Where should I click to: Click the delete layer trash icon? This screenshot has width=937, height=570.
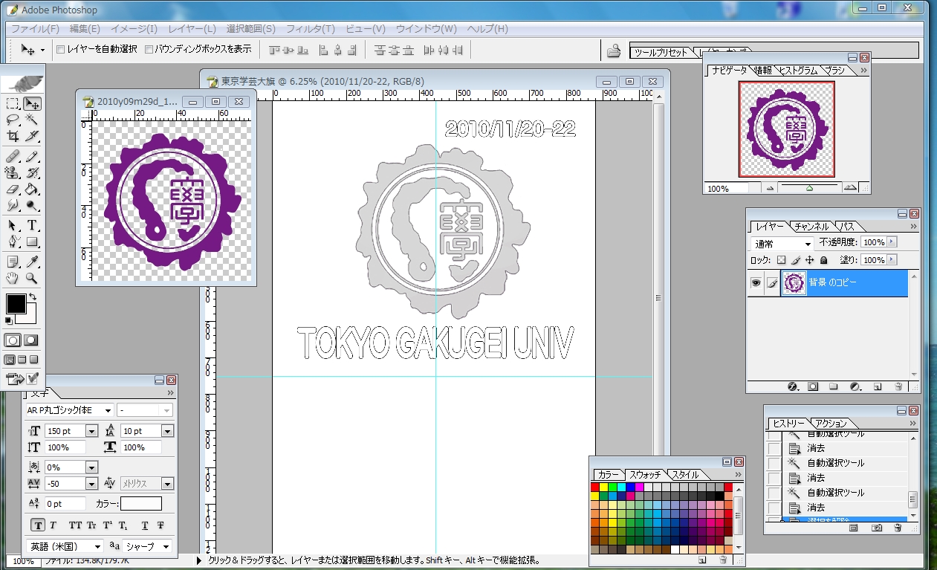click(898, 386)
